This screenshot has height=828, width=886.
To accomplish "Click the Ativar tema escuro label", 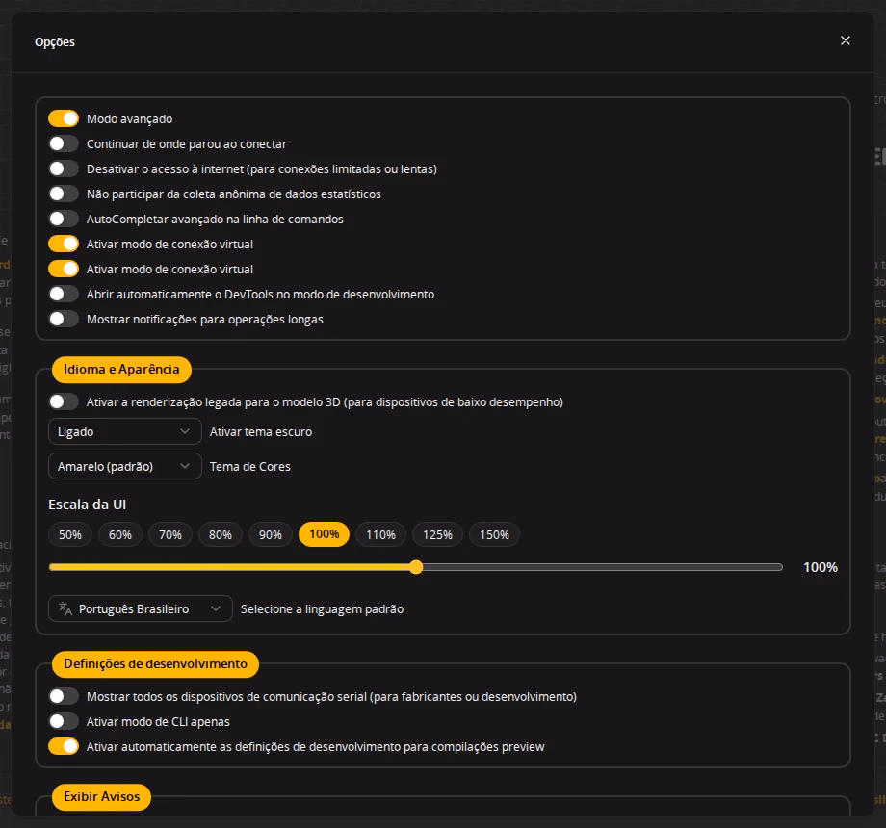I will point(260,431).
